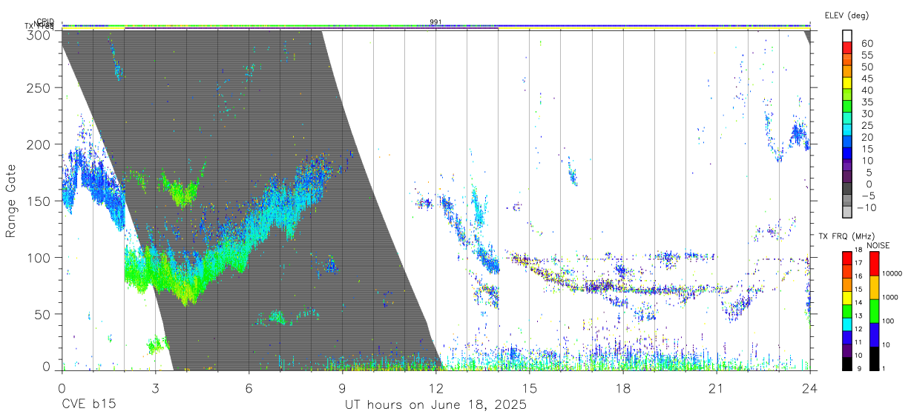Image resolution: width=911 pixels, height=420 pixels.
Task: Click the 250 tick on Range Gate axis
Action: [x=39, y=88]
